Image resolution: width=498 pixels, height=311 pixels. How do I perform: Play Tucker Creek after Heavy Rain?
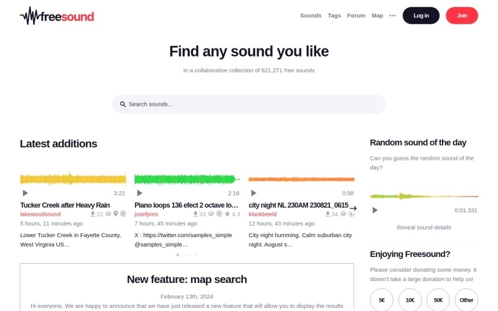pyautogui.click(x=26, y=193)
